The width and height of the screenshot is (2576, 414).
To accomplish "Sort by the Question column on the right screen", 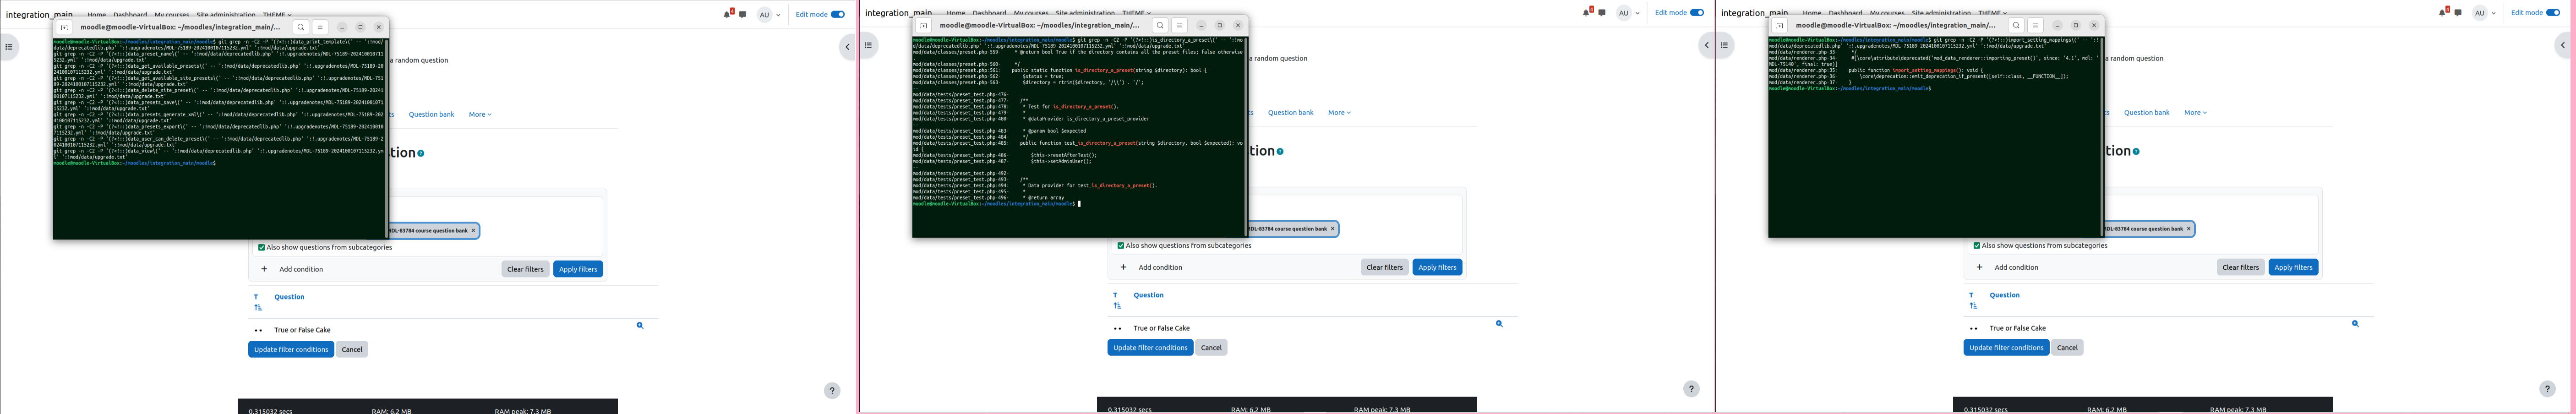I will point(2004,295).
